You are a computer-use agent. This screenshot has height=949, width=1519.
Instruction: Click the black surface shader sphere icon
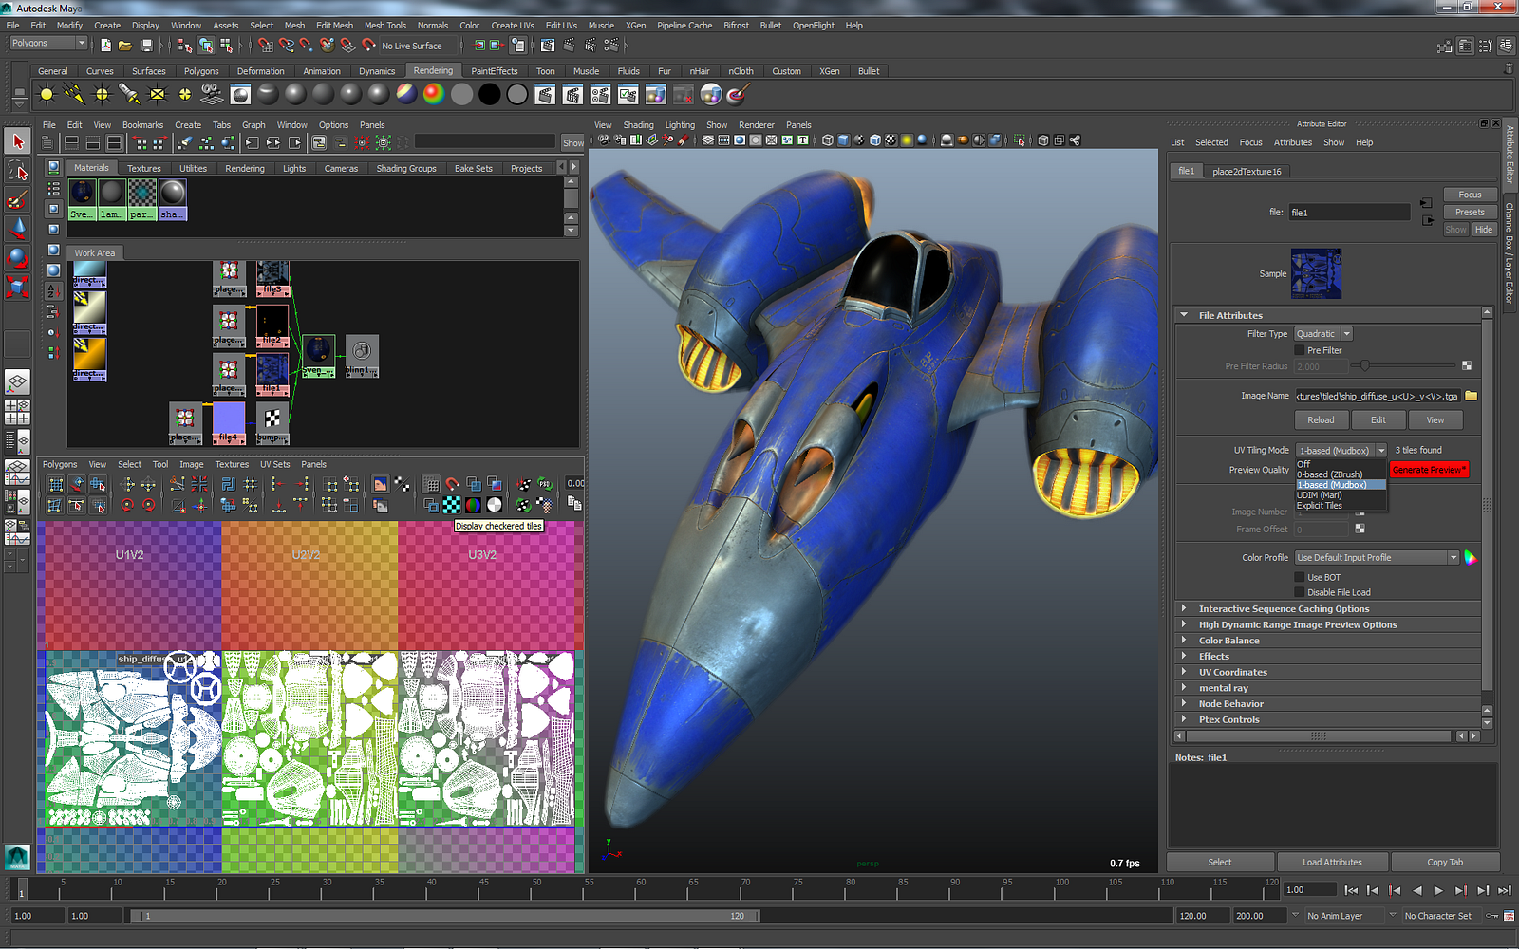pyautogui.click(x=489, y=94)
